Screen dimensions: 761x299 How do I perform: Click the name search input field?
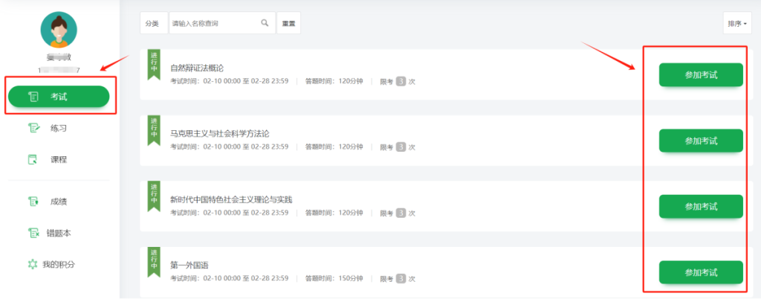point(214,23)
